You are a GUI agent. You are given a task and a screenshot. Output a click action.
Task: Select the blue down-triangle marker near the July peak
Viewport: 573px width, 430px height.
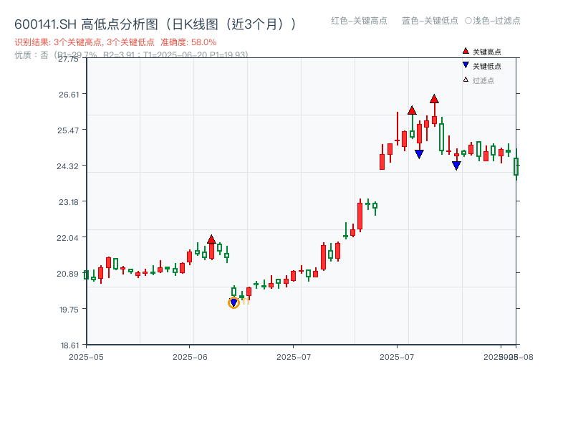click(419, 154)
